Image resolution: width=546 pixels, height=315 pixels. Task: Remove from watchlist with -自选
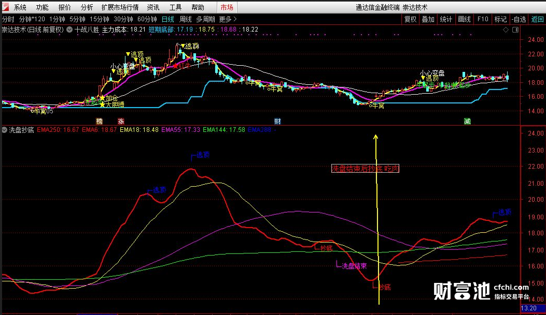coord(519,19)
